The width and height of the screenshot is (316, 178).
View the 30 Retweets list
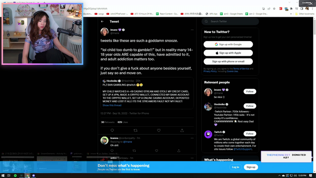click(108, 122)
